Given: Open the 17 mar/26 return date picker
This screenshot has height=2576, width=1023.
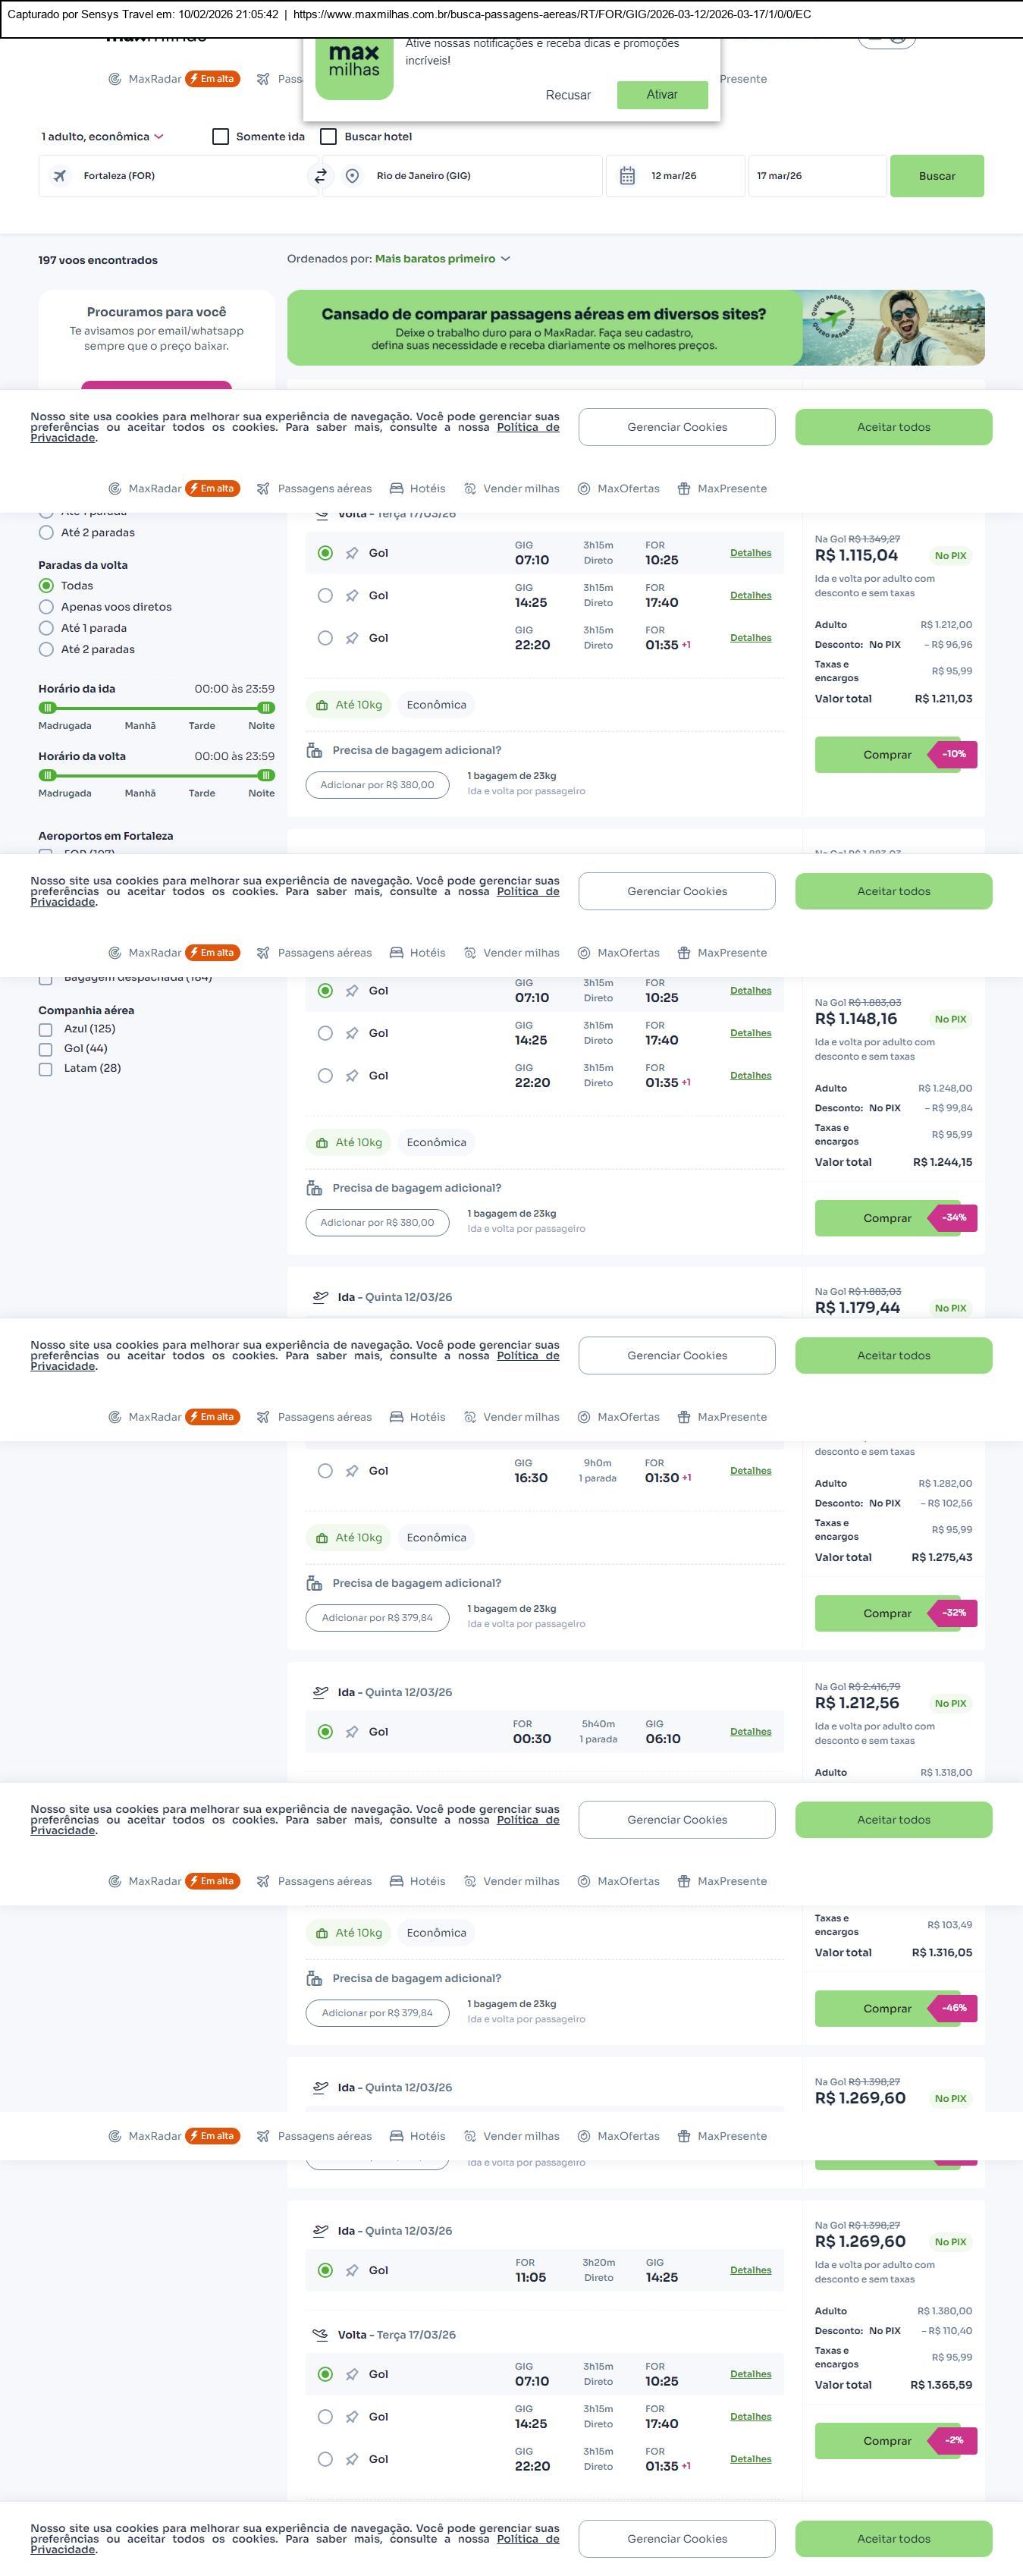Looking at the screenshot, I should coord(816,176).
